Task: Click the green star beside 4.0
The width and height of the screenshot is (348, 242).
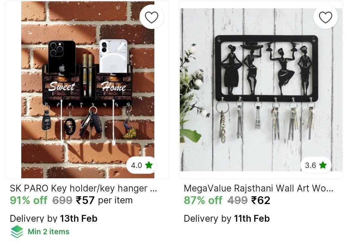Action: [x=149, y=165]
